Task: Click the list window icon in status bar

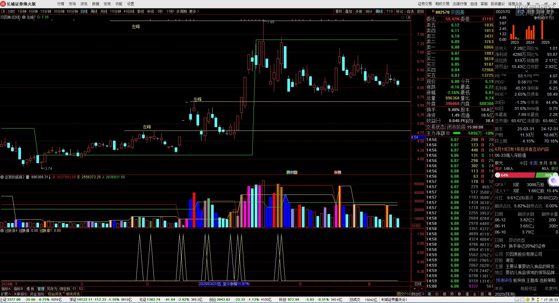Action: [522, 300]
